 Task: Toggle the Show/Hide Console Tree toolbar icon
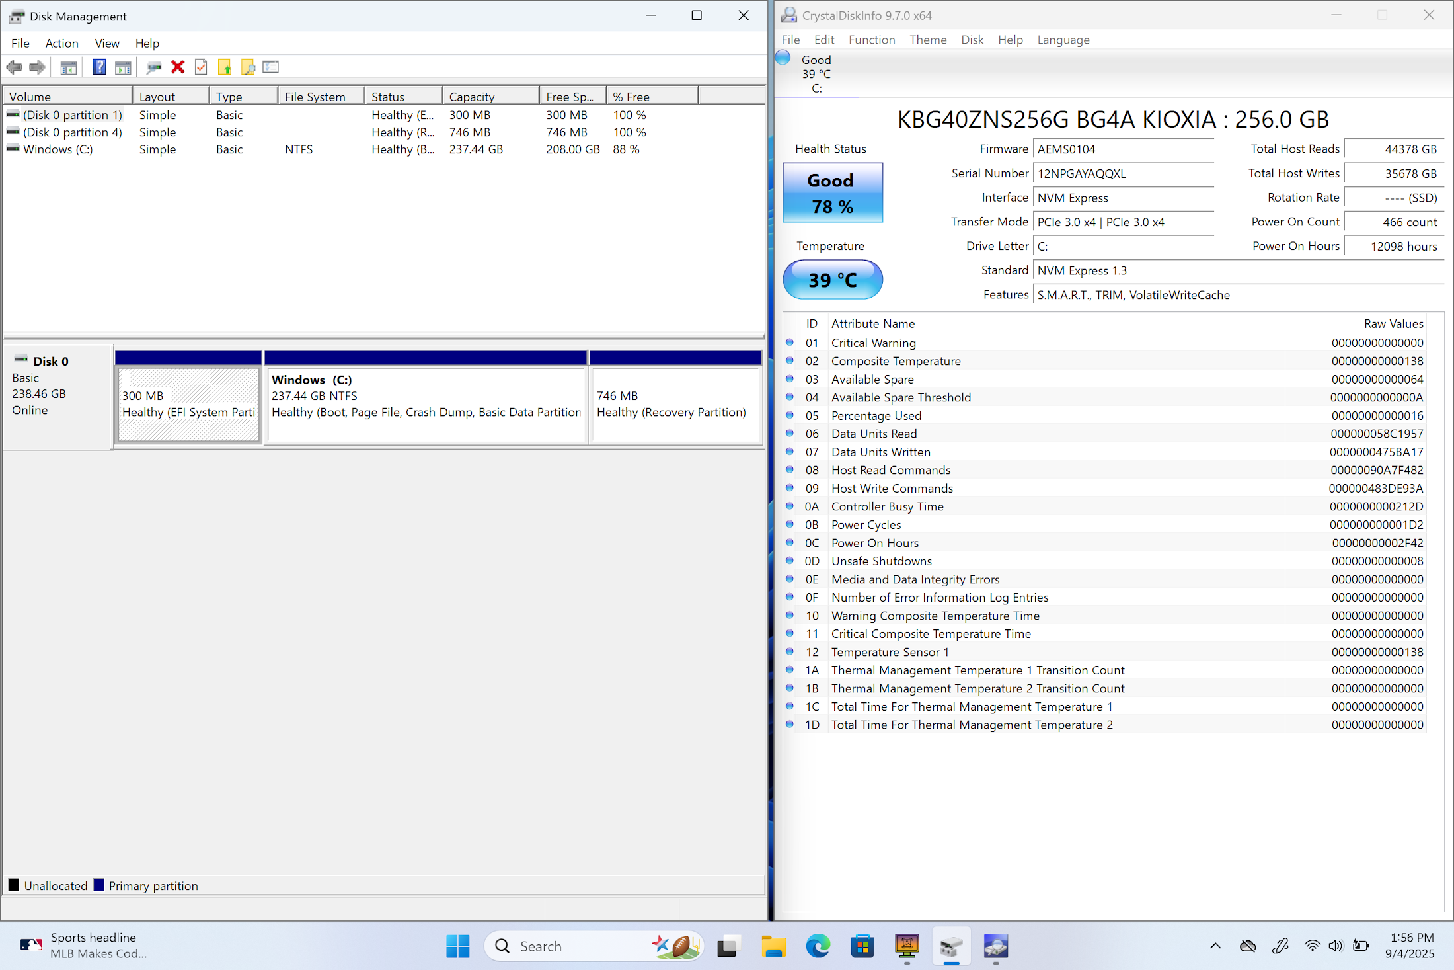click(69, 67)
